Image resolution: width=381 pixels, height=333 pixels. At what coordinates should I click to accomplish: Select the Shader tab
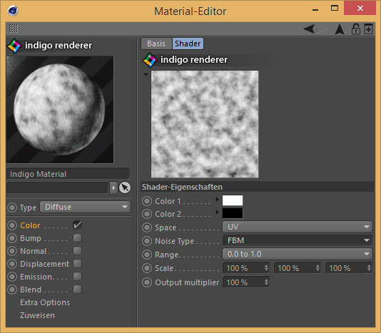[188, 43]
